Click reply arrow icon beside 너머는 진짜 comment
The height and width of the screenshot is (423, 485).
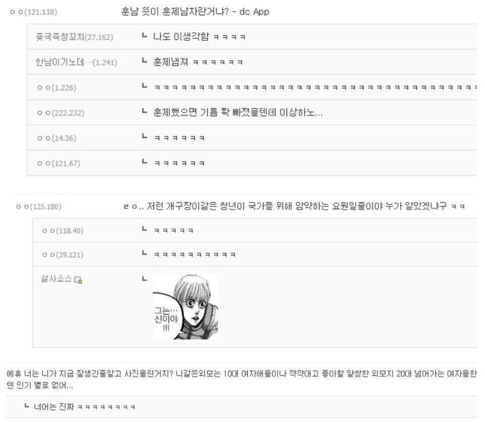tap(27, 406)
